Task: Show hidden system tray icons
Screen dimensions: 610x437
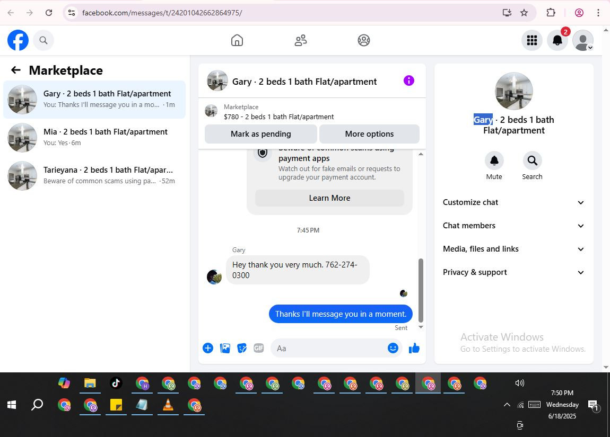Action: coord(507,405)
